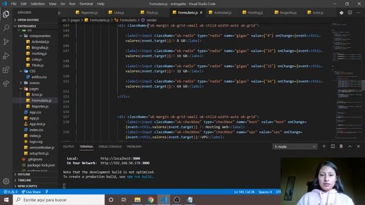Click Spaces: 4 indentation setting
The image size is (365, 205).
[265, 192]
